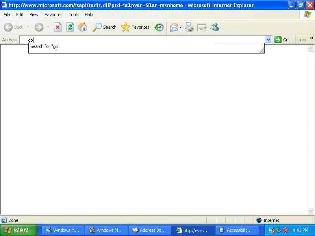
Task: Click the Forward navigation arrow
Action: click(39, 27)
